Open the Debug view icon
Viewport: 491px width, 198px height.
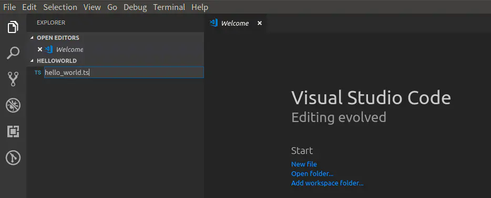(13, 105)
